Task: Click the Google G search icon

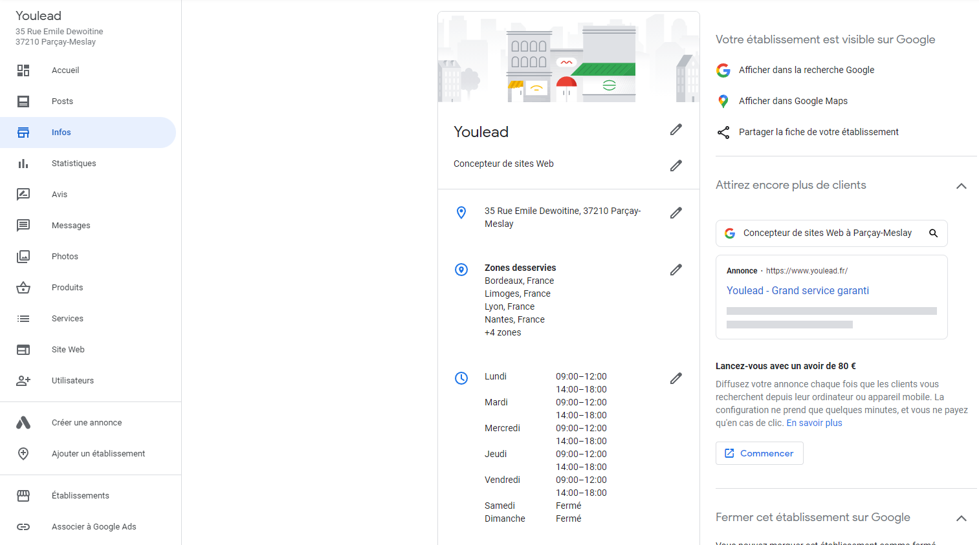Action: coord(723,70)
